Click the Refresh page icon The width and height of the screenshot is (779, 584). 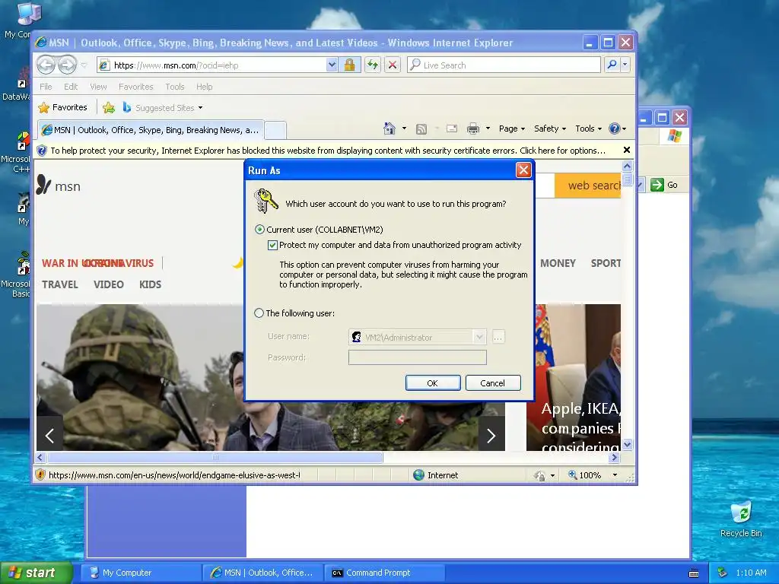click(x=373, y=65)
